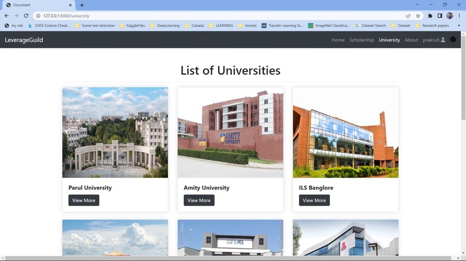Reload the university page
The image size is (466, 261).
pyautogui.click(x=26, y=16)
